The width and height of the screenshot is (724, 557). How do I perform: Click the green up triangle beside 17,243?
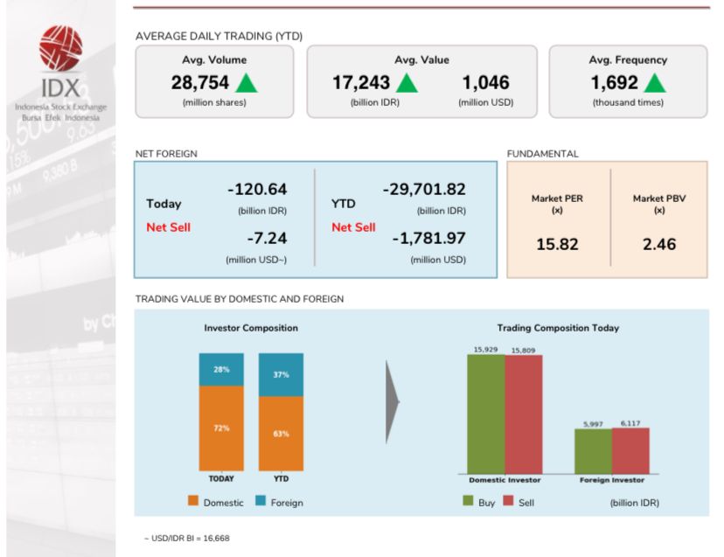[407, 84]
